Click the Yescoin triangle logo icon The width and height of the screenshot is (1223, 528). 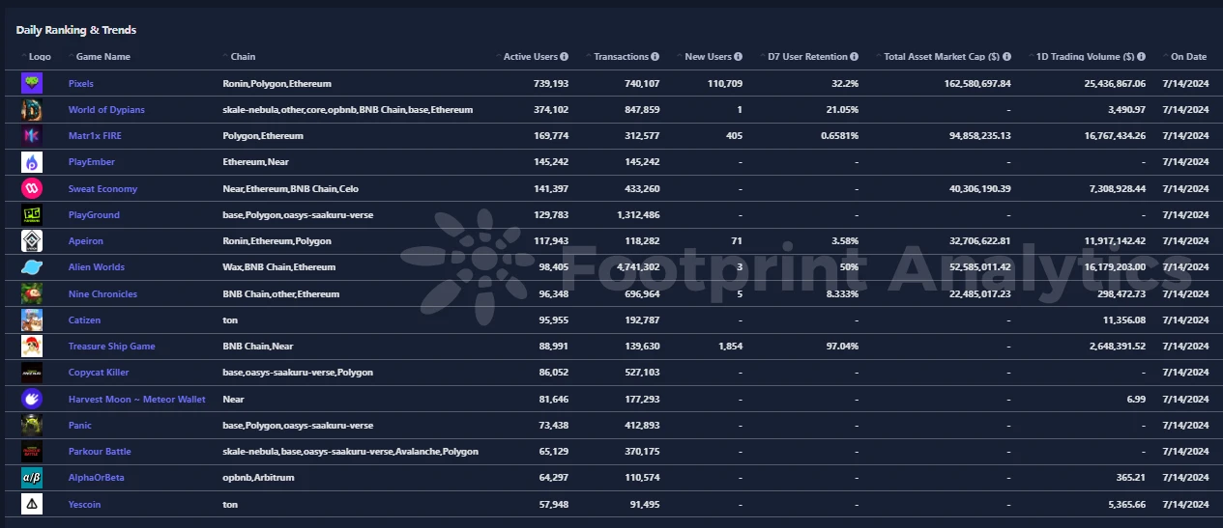tap(32, 504)
